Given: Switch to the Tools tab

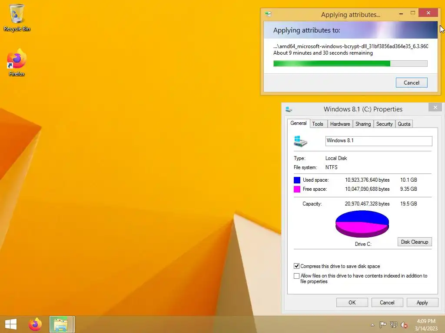Looking at the screenshot, I should click(318, 124).
